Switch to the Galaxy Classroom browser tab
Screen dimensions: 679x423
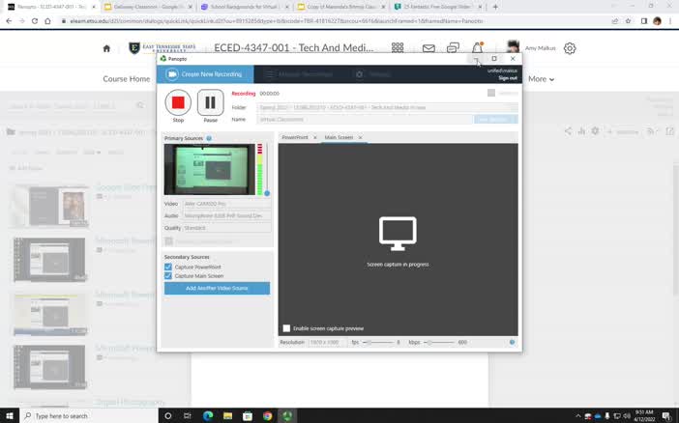coord(147,7)
